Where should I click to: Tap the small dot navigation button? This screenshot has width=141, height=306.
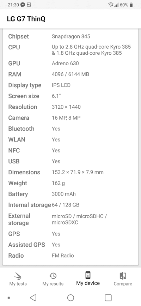click(8, 298)
